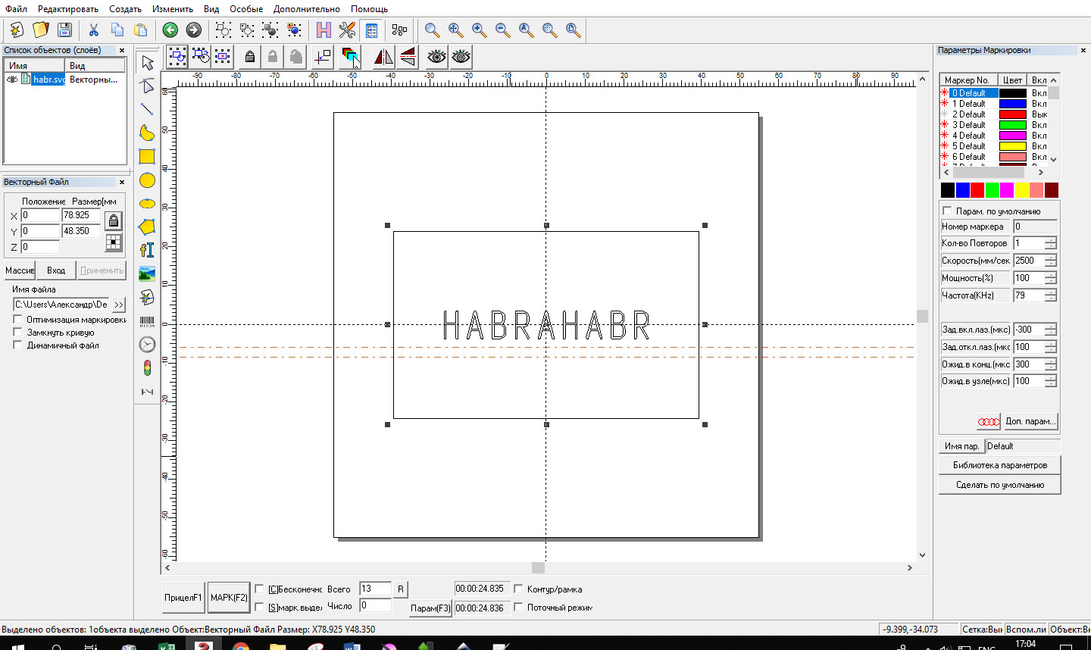The height and width of the screenshot is (650, 1091).
Task: Click the Open folder icon
Action: [41, 30]
